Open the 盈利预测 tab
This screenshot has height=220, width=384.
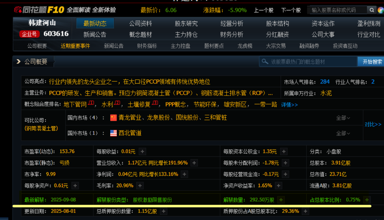(369, 23)
